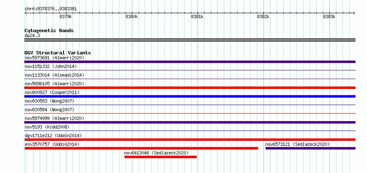The image size is (367, 173).
Task: Open variant label nsv5193 (Kidd2008)
Action: [x=47, y=127]
